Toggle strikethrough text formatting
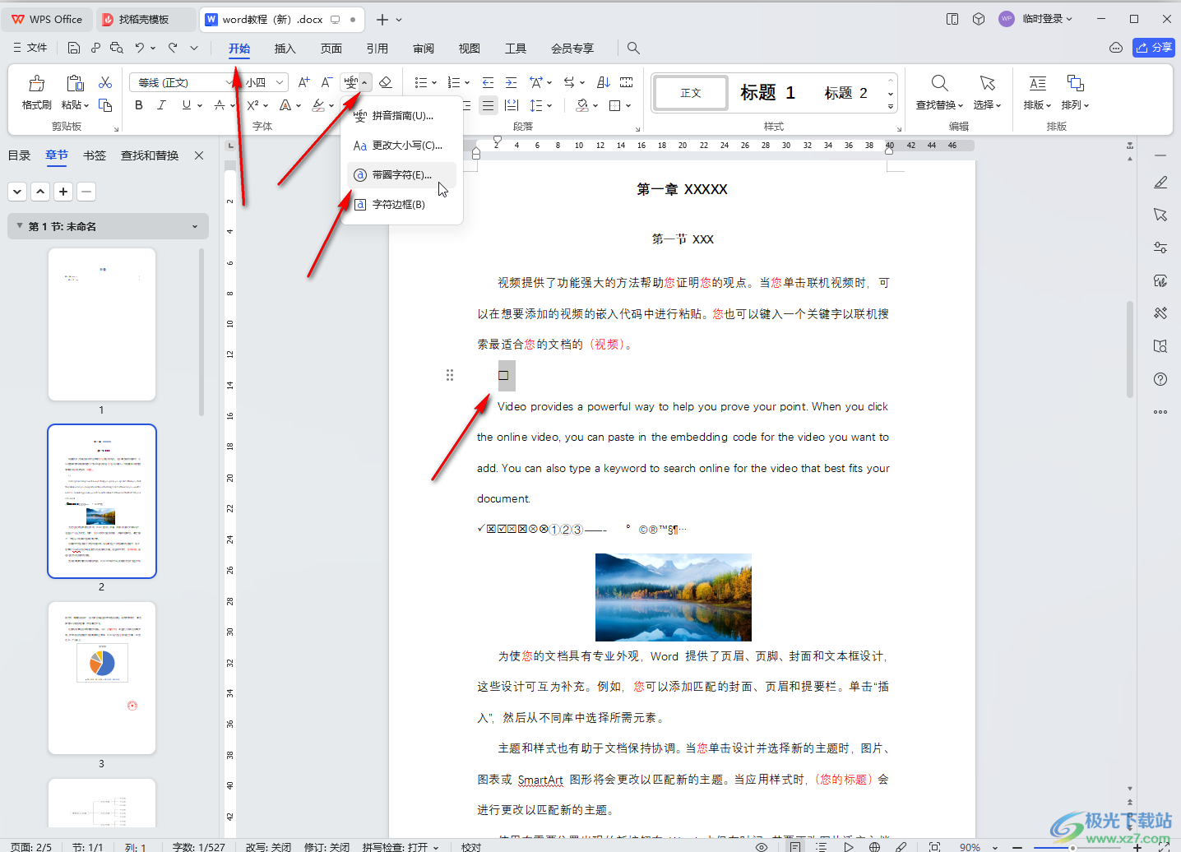This screenshot has height=852, width=1181. point(219,104)
